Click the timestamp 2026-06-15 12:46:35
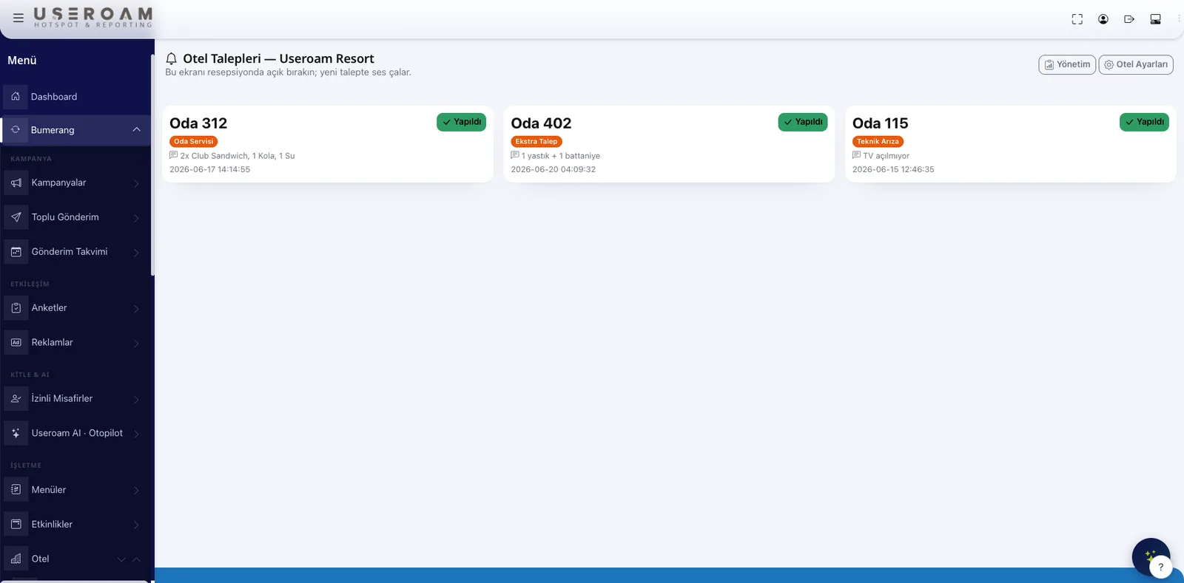1184x583 pixels. pos(893,169)
